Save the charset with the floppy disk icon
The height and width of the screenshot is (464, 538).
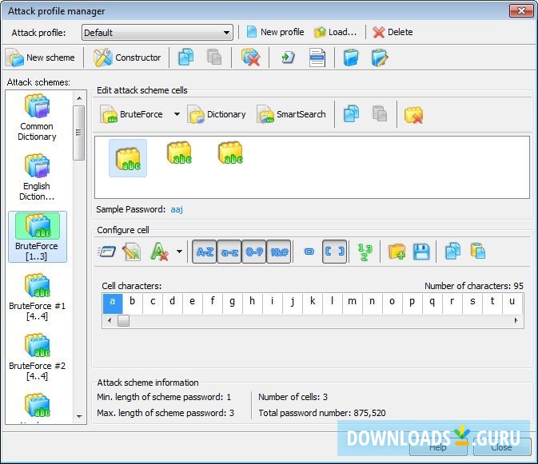[421, 252]
